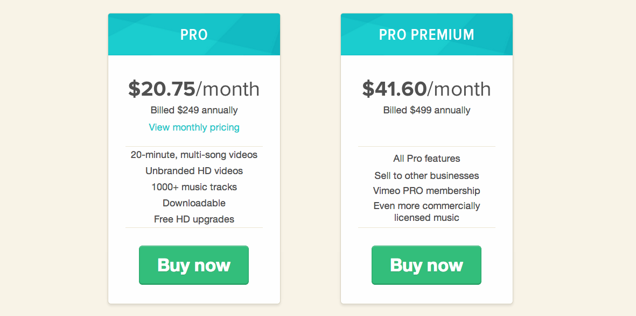This screenshot has height=316, width=636.
Task: Click the Billed $499 annually text
Action: coord(427,110)
